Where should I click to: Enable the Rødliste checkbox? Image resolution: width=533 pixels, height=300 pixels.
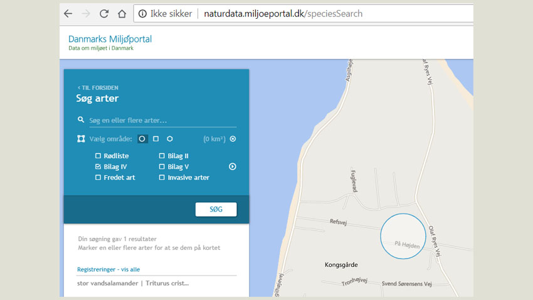click(x=98, y=156)
